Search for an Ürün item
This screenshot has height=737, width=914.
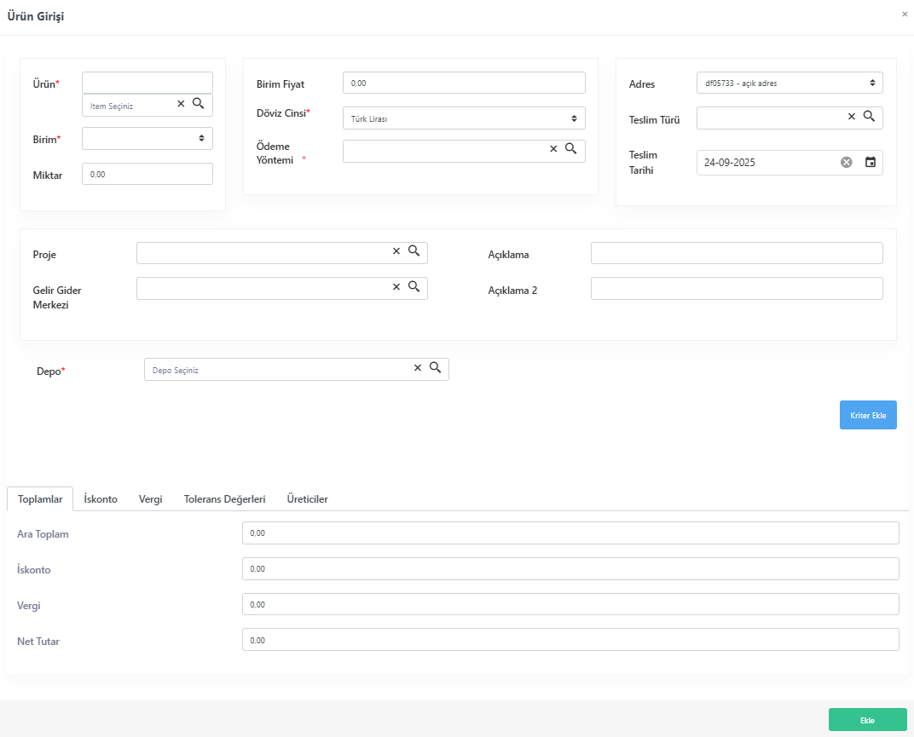(x=198, y=104)
